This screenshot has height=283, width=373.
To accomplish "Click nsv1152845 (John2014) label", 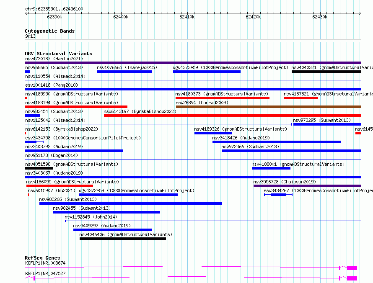I will coord(91,217).
